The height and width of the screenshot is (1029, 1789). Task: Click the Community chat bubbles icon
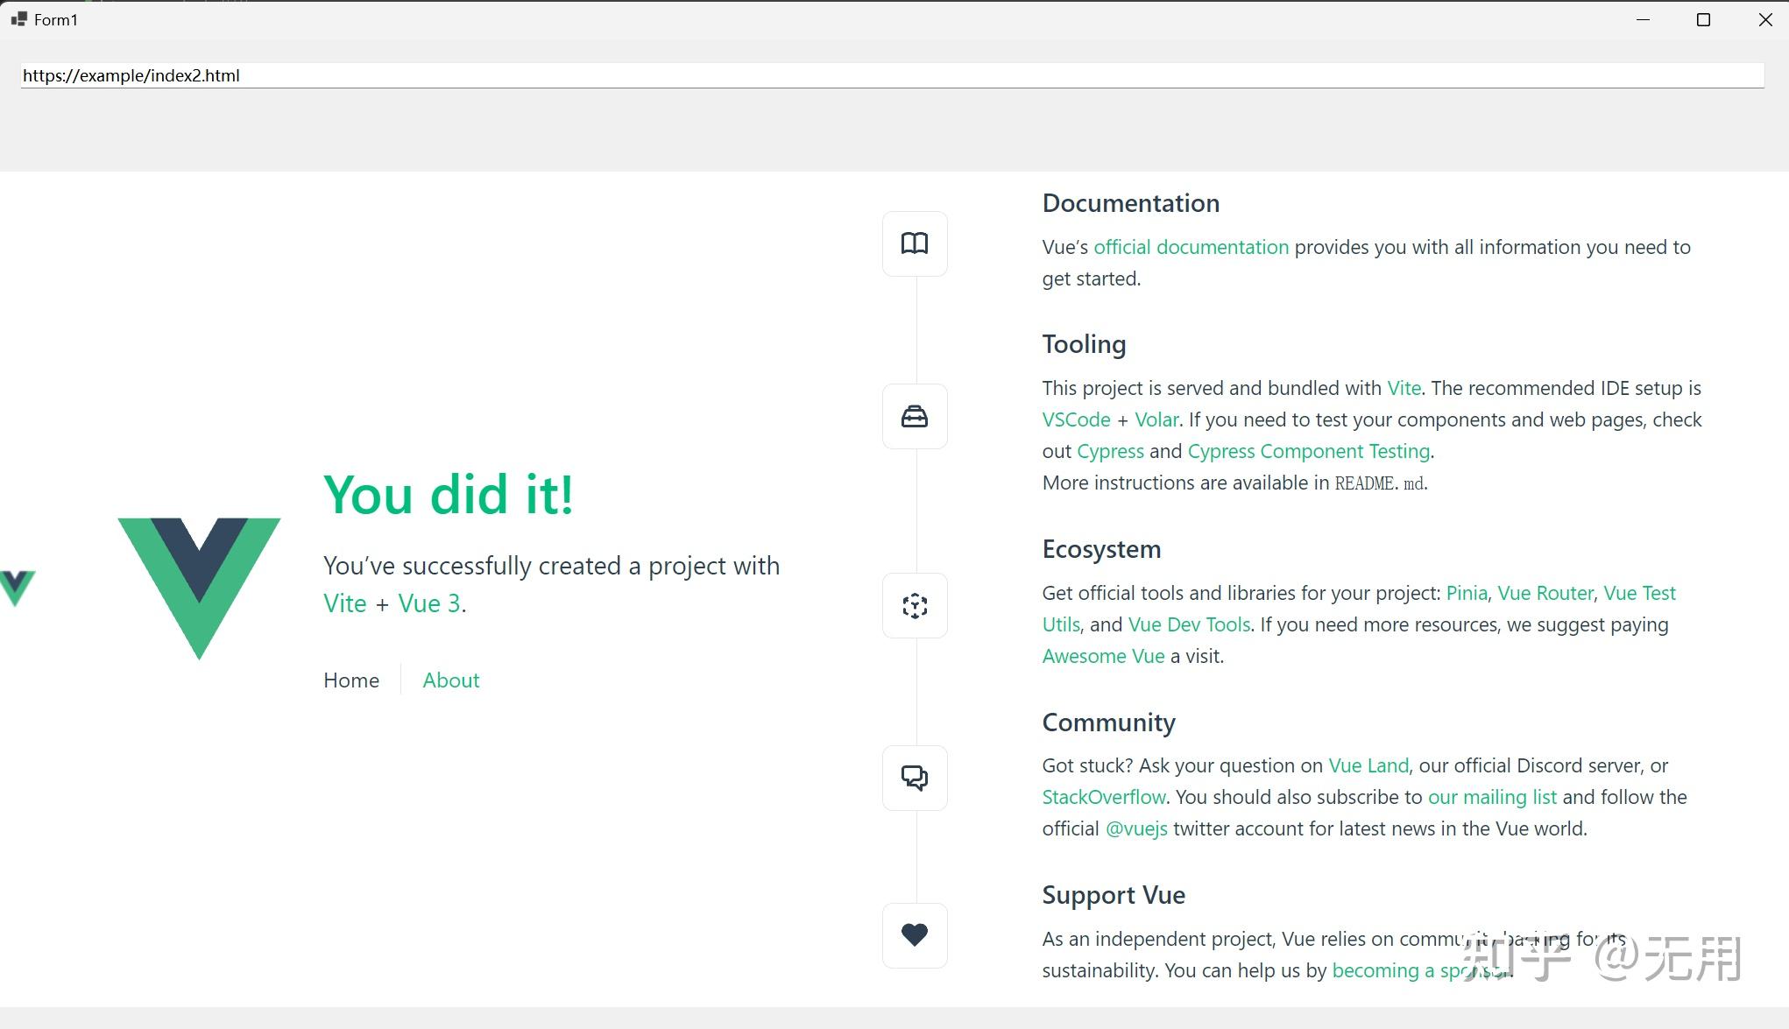[914, 778]
